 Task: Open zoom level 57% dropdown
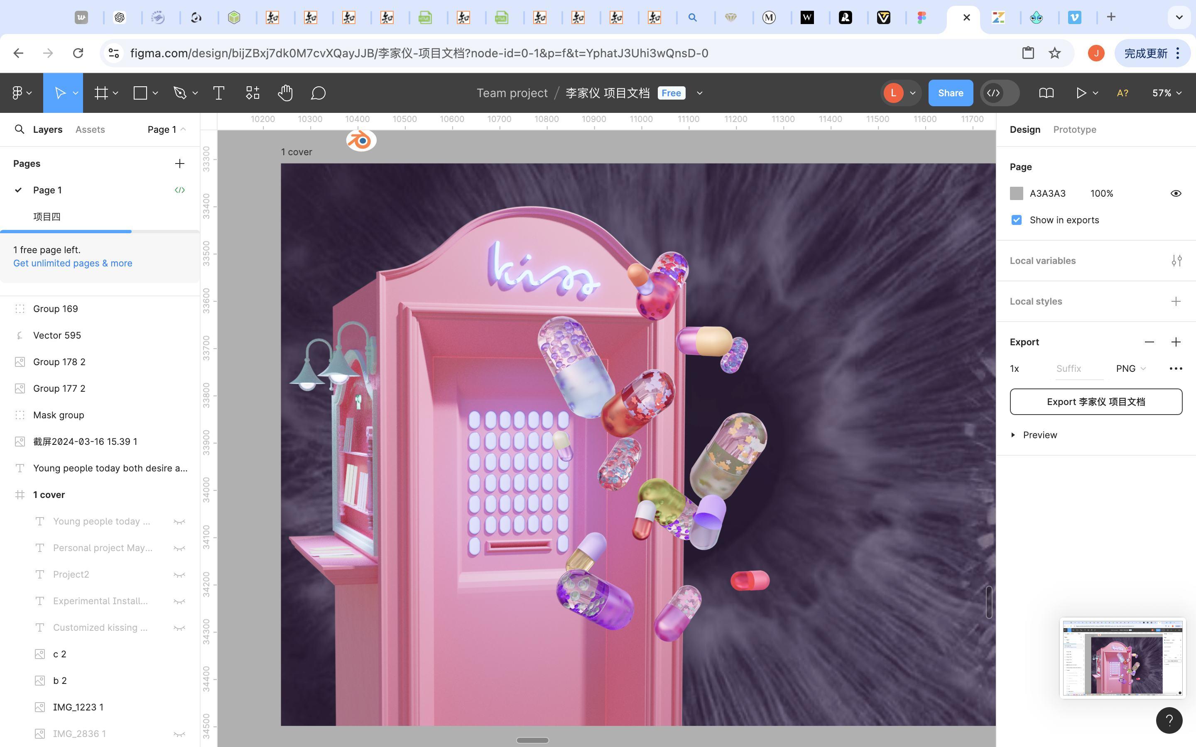pyautogui.click(x=1167, y=93)
